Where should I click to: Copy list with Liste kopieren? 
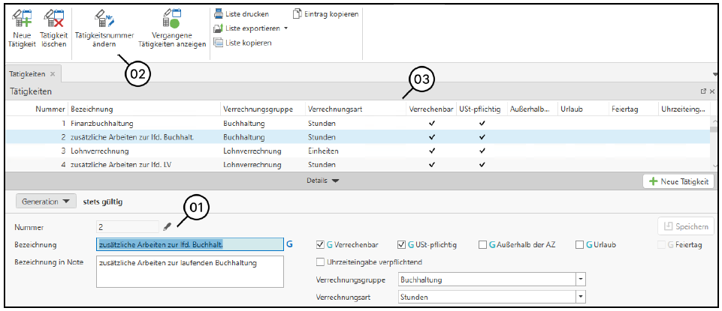point(242,43)
